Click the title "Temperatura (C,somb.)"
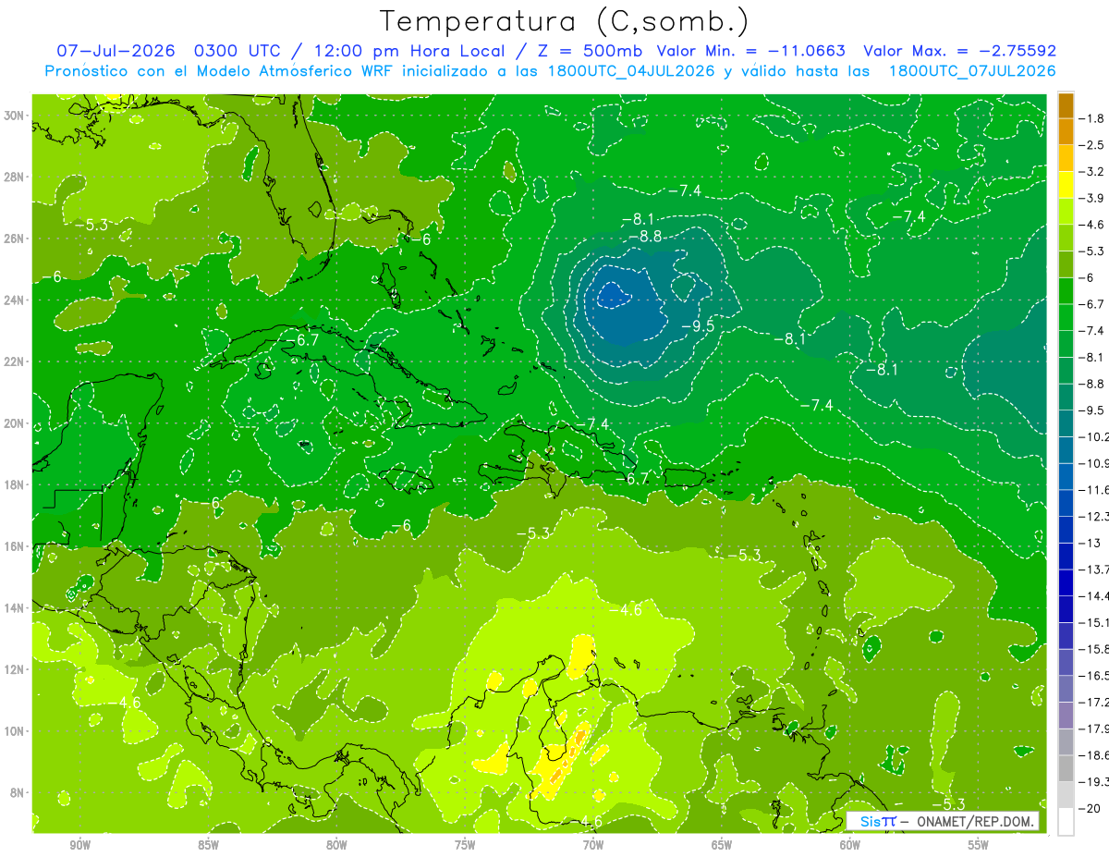 [565, 21]
